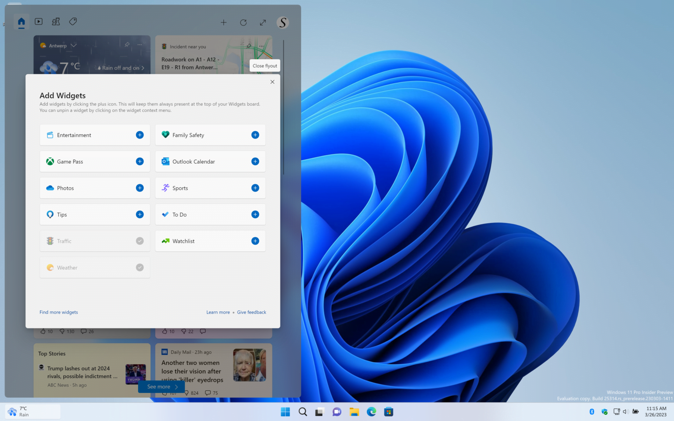The image size is (674, 421).
Task: Select the Entertainment widget label
Action: [x=74, y=135]
